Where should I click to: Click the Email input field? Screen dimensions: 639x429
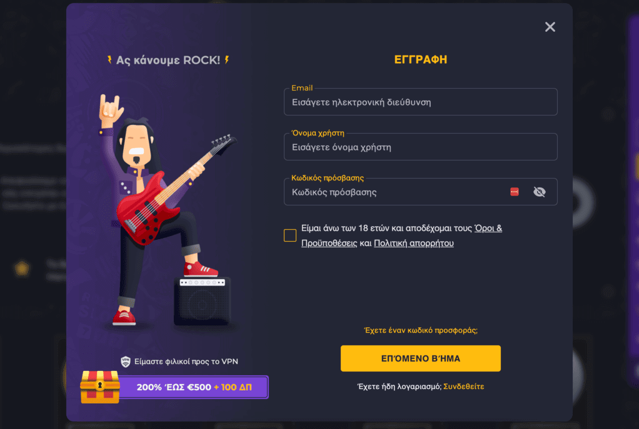coord(420,102)
